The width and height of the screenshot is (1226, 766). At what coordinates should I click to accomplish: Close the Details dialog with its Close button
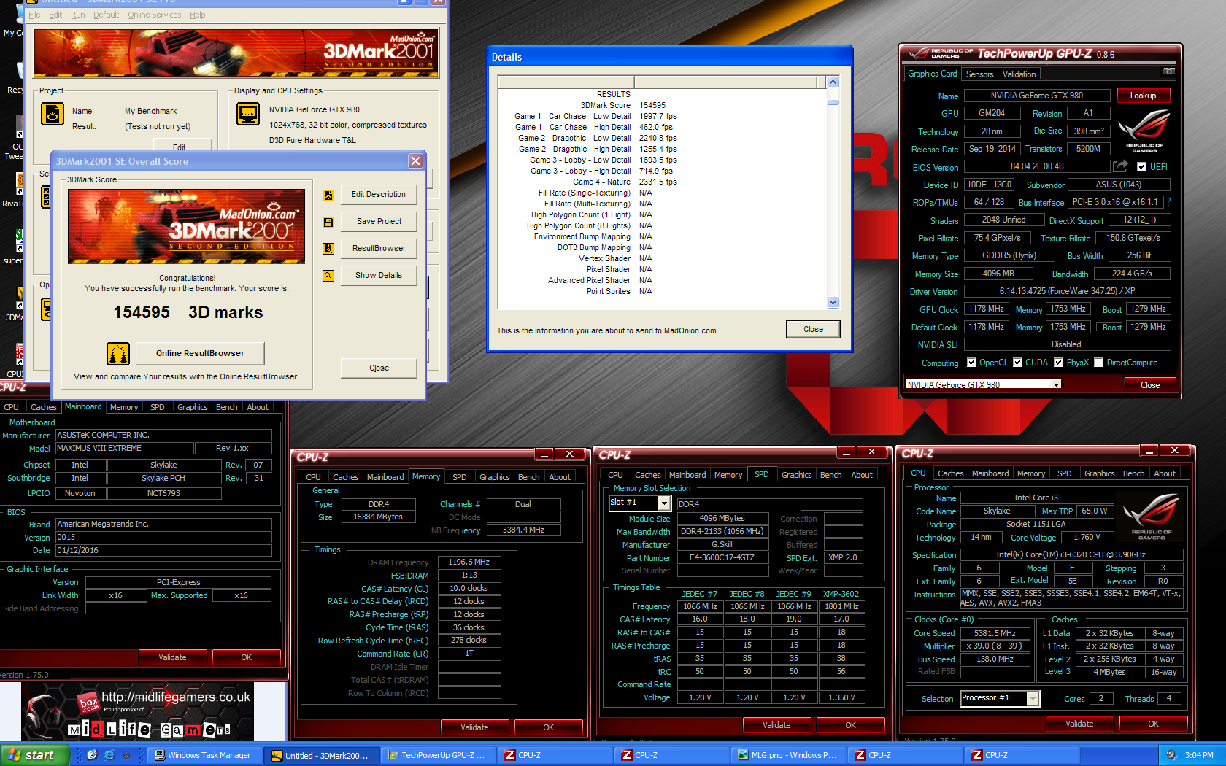tap(813, 329)
